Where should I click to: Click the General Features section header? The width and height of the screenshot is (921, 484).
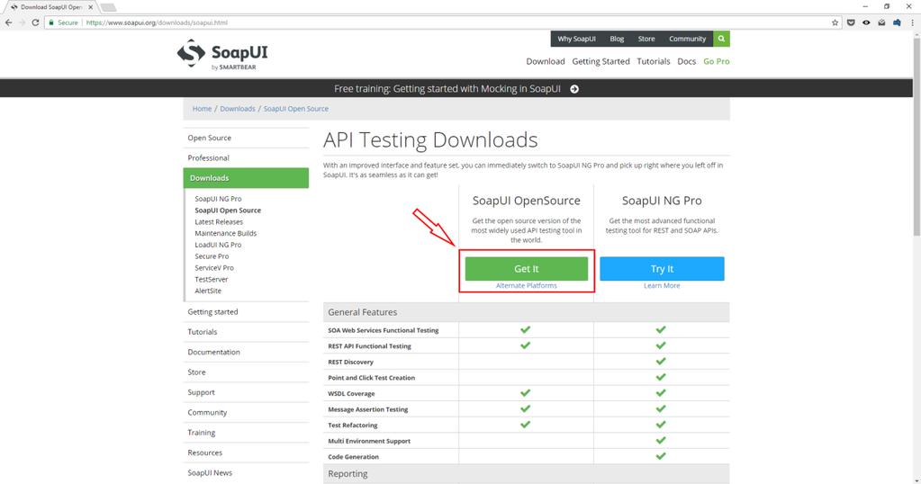[x=527, y=312]
